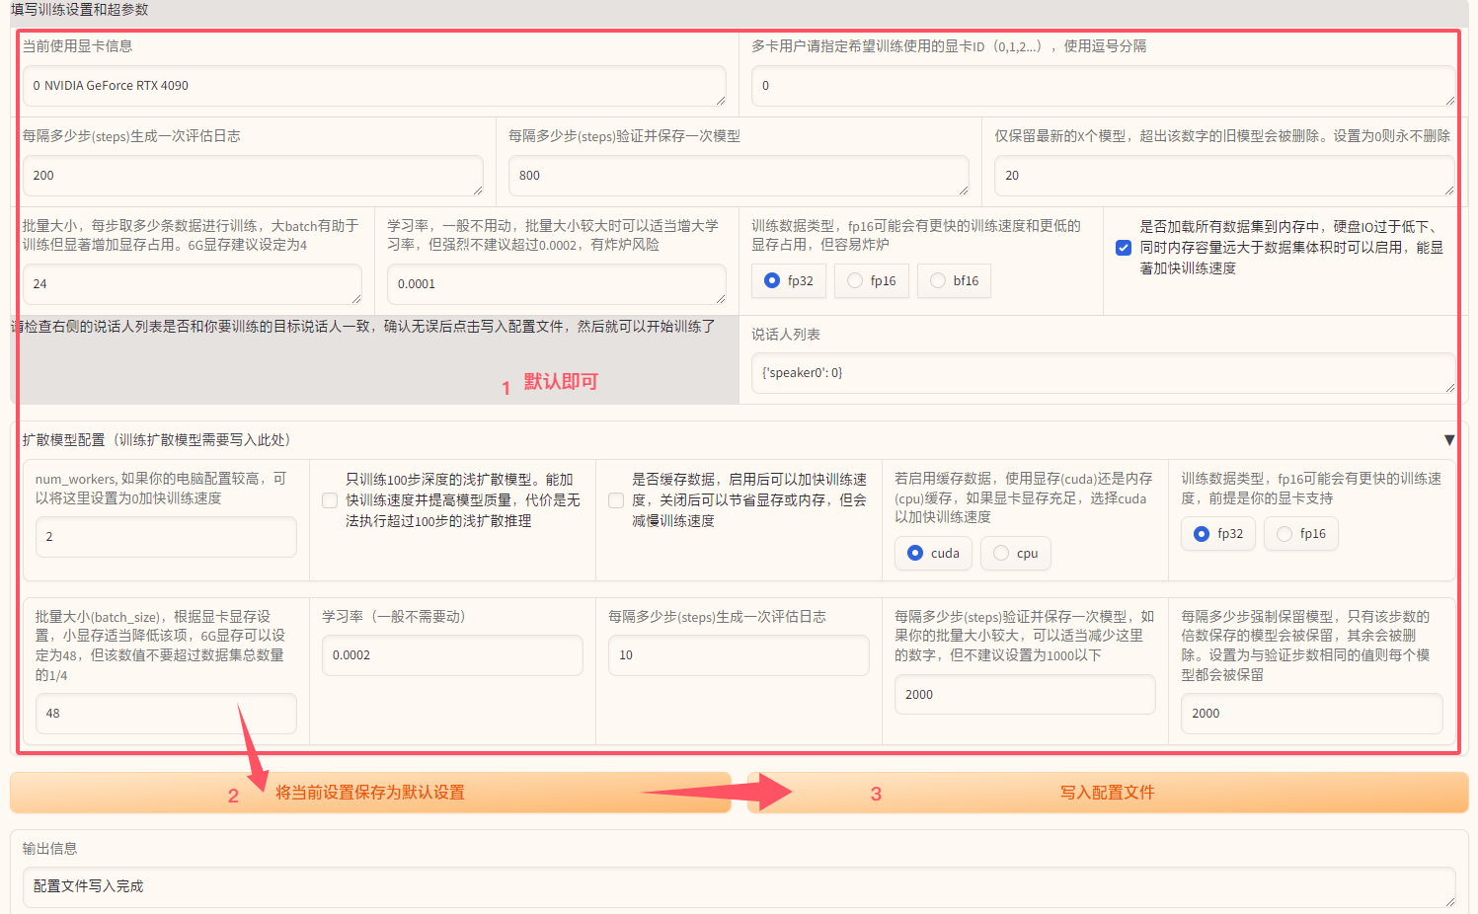1478x914 pixels.
Task: Toggle cache data checkbox in diffusion settings
Action: pos(616,500)
